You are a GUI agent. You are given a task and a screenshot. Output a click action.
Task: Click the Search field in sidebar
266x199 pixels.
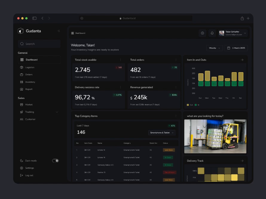(39, 44)
